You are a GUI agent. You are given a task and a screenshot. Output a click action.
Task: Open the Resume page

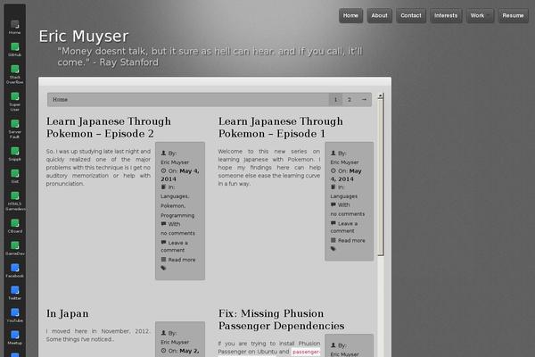(x=514, y=16)
